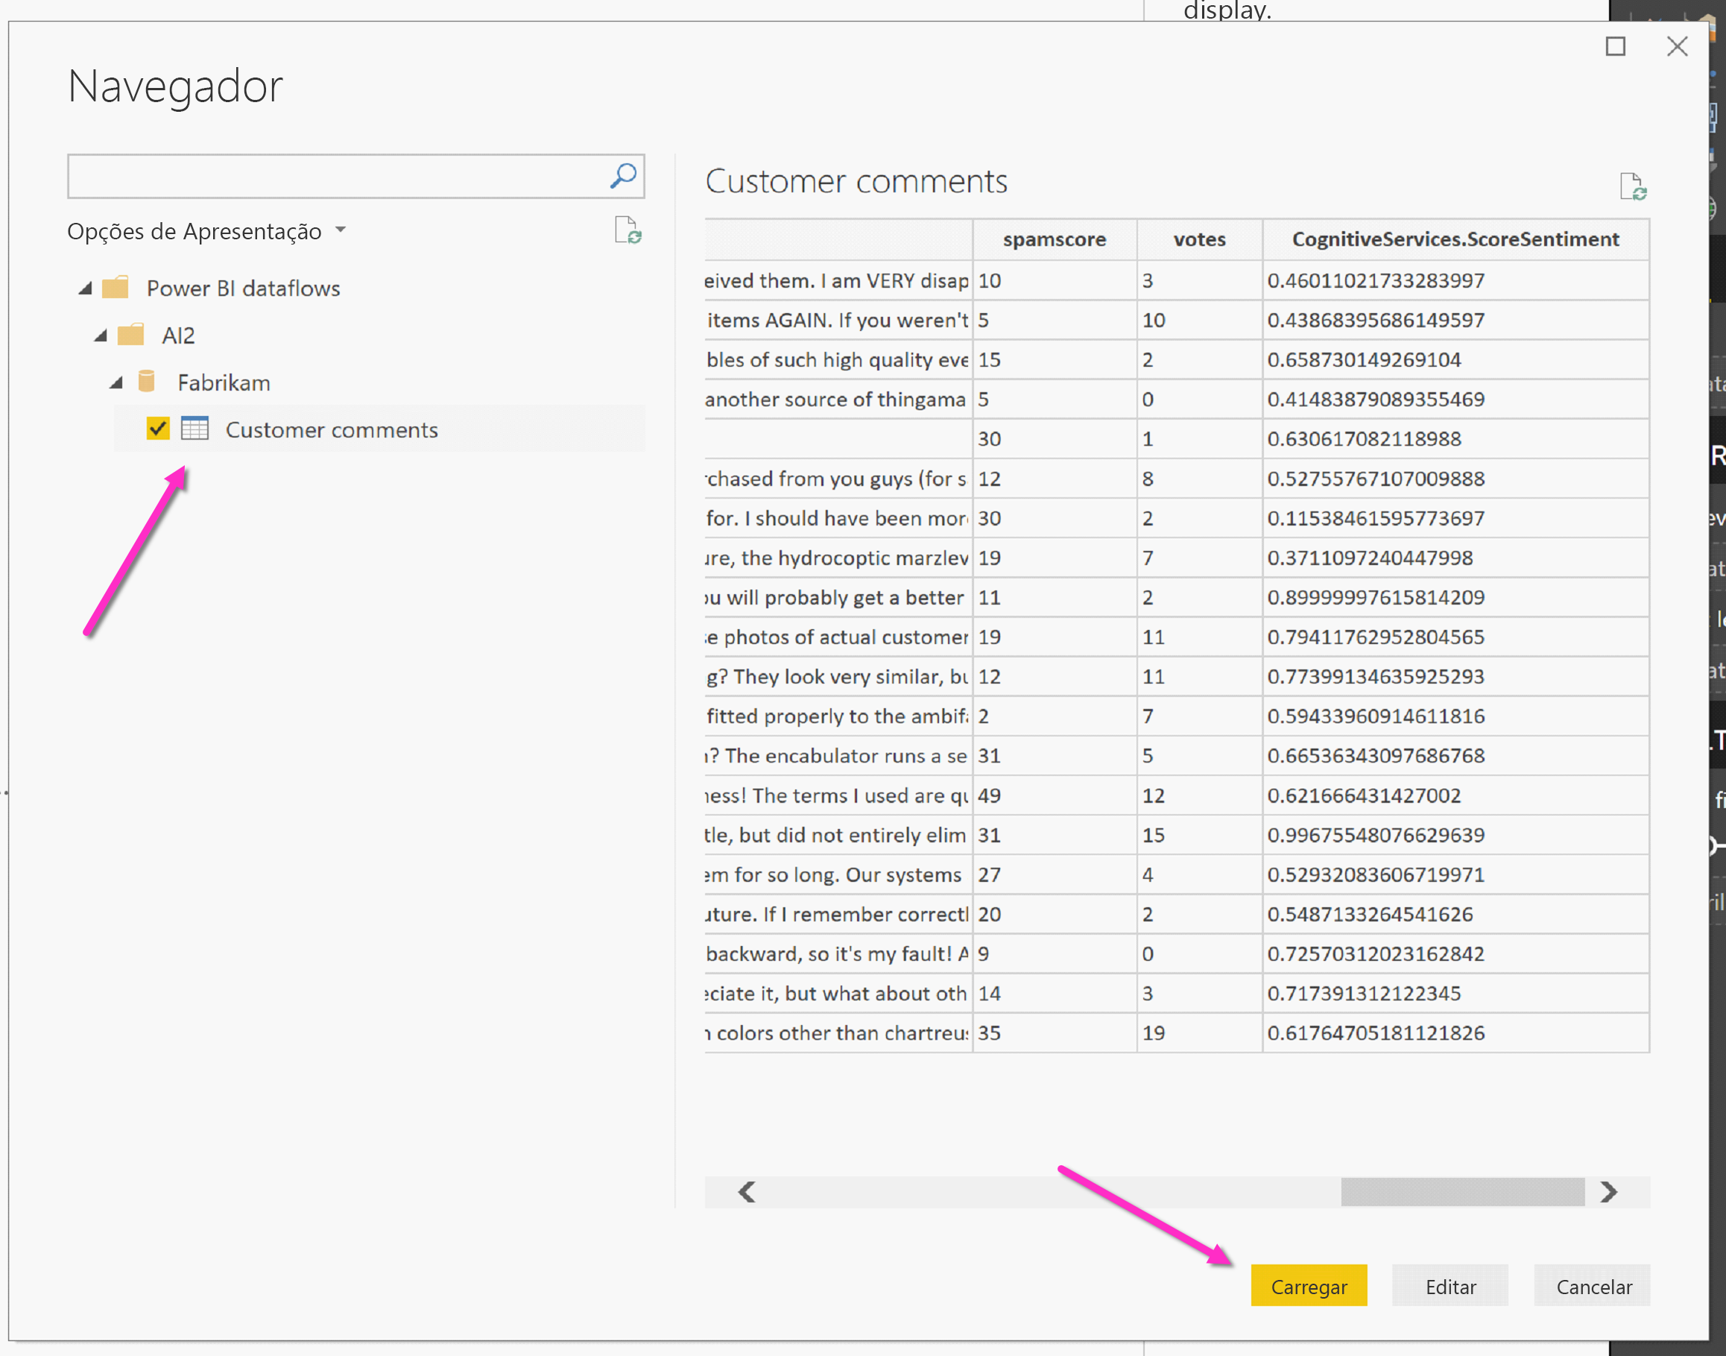
Task: Click the search magnifier icon
Action: pyautogui.click(x=623, y=175)
